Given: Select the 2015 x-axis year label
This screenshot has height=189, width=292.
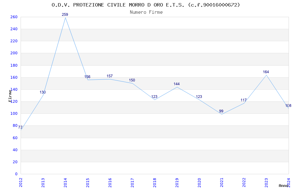Looking at the screenshot, I should point(88,182).
